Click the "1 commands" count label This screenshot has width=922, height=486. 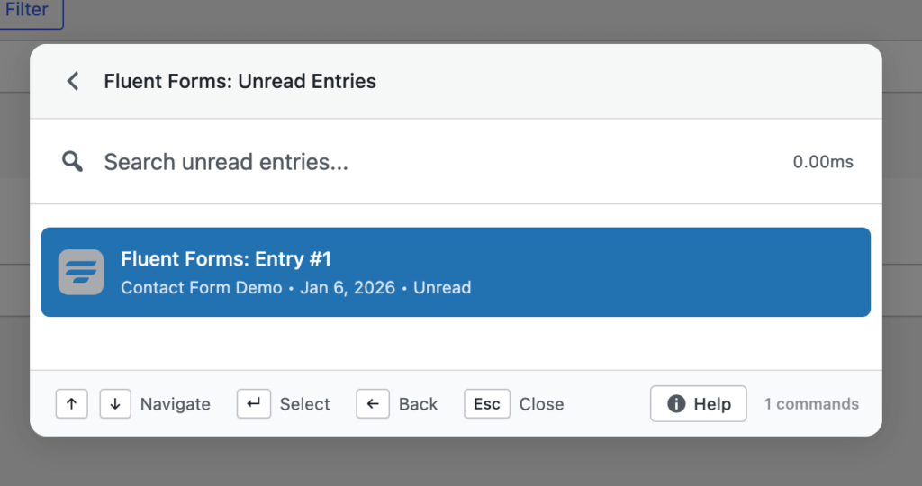coord(811,404)
